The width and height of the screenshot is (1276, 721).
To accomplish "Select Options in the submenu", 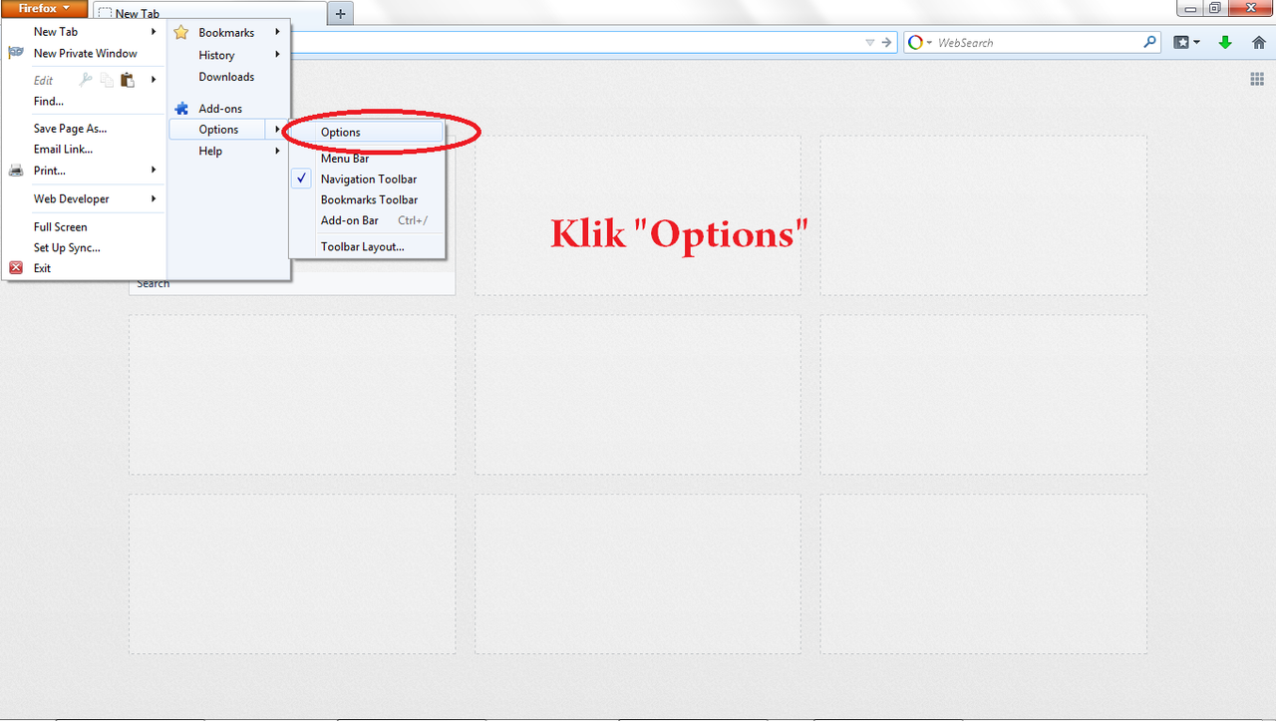I will [341, 132].
